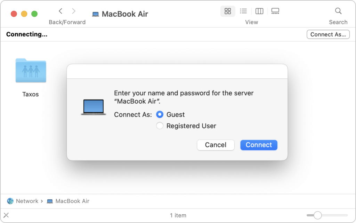The height and width of the screenshot is (223, 356).
Task: Switch to column view
Action: point(259,11)
